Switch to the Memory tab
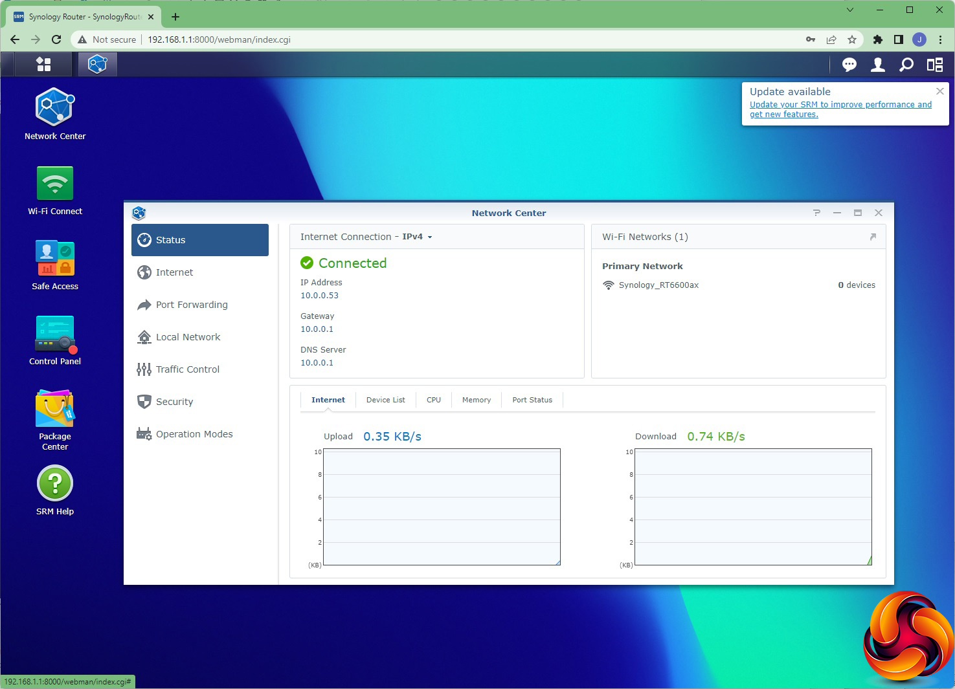The image size is (955, 689). point(477,400)
